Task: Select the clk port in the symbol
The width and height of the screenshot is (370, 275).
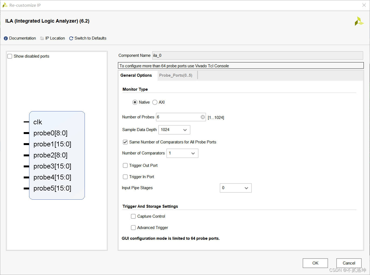Action: (38, 122)
